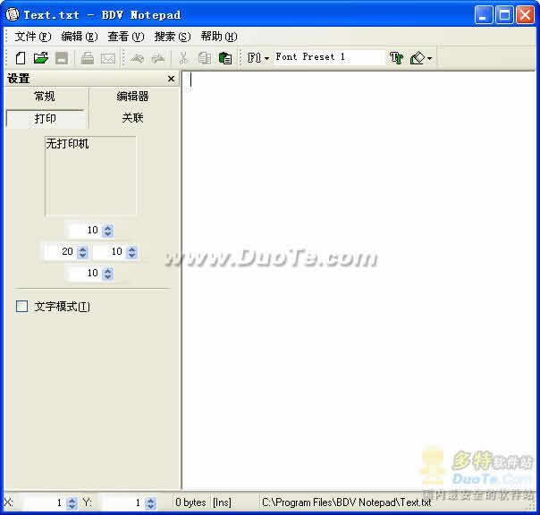
Task: Click the Undo toolbar icon
Action: pyautogui.click(x=138, y=58)
